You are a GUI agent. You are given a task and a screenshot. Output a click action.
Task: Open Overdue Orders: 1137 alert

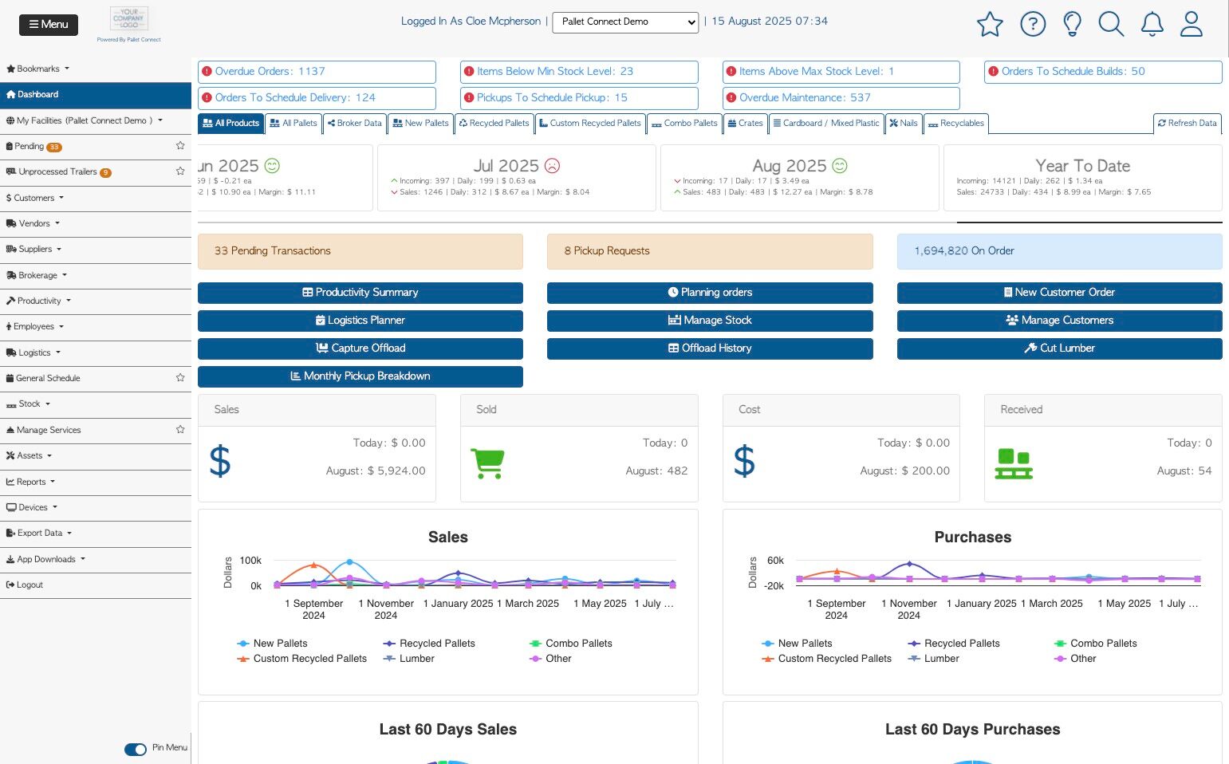[x=317, y=72]
